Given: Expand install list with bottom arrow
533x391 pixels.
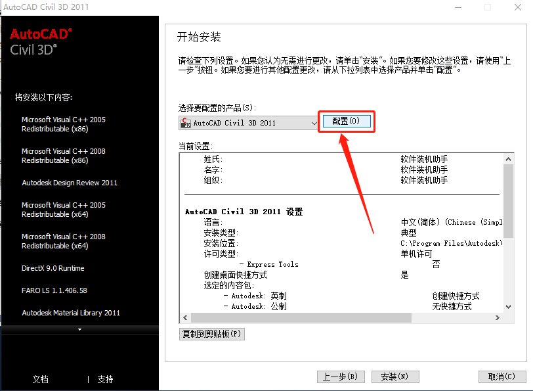Looking at the screenshot, I should [x=79, y=330].
